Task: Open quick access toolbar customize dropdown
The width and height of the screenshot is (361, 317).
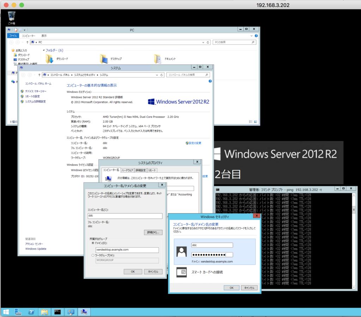Action: [x=24, y=30]
